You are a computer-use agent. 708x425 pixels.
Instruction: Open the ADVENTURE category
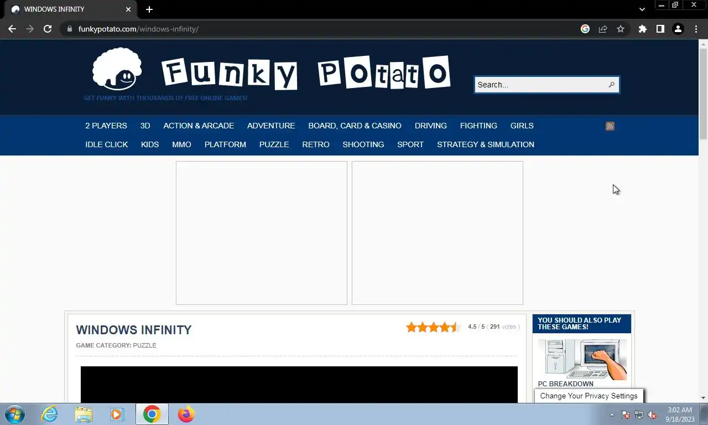point(271,126)
